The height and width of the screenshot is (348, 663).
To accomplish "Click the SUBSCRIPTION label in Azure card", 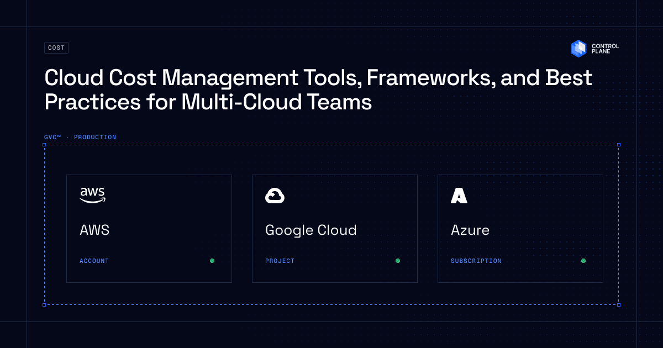I will [476, 261].
